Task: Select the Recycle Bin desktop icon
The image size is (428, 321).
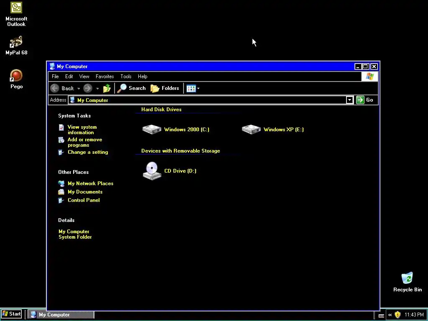Action: (407, 282)
